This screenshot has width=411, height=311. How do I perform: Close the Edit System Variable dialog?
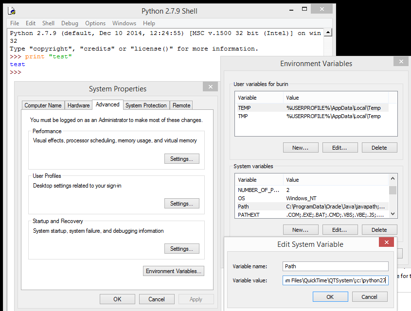tap(386, 242)
